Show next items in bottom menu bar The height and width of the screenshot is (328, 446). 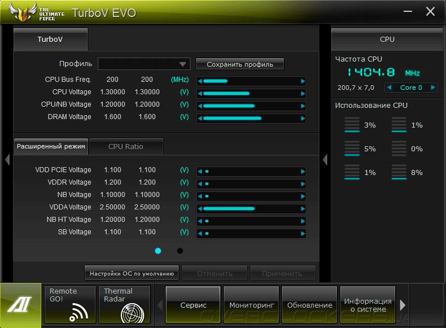pyautogui.click(x=402, y=305)
